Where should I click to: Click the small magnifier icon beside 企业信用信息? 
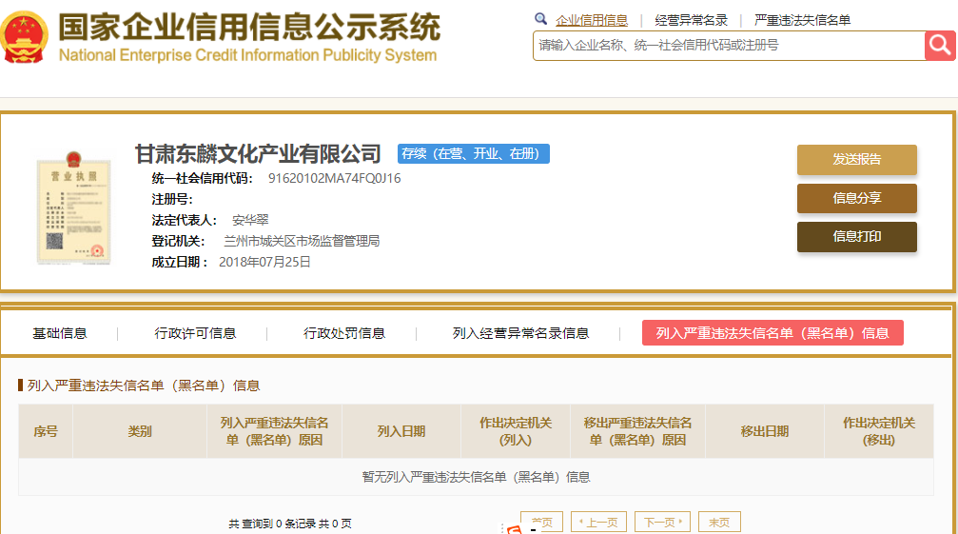[540, 19]
